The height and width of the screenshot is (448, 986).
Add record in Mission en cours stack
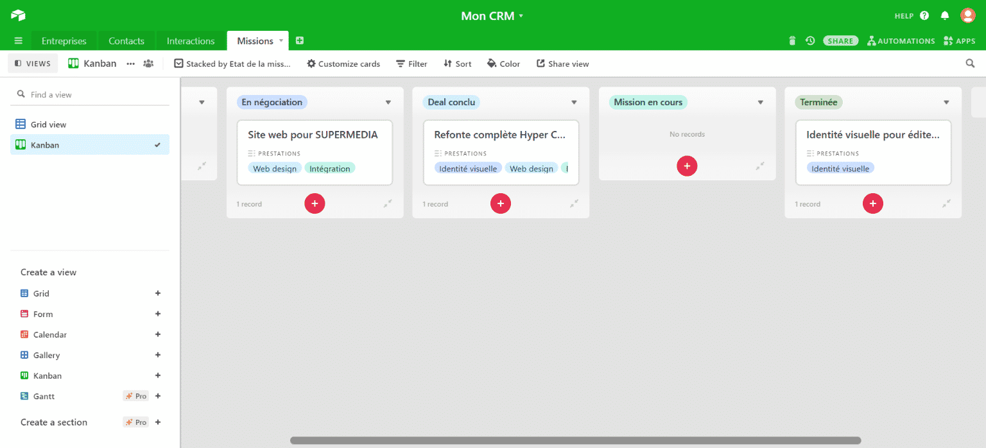tap(687, 166)
